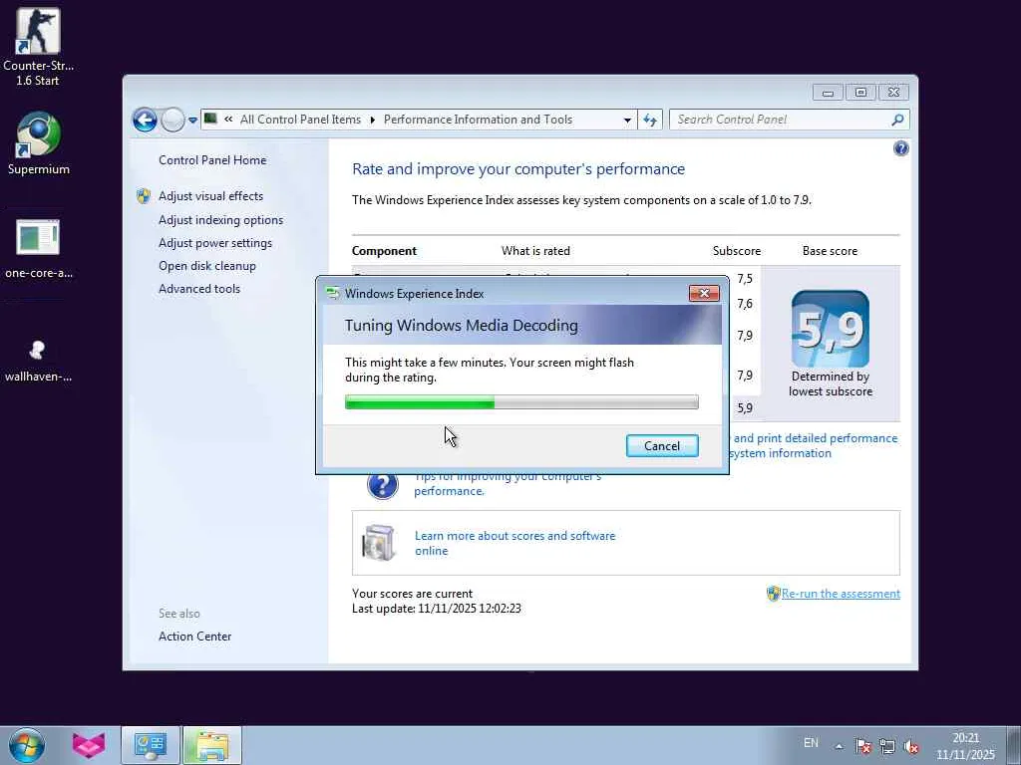Click Last update timestamp text
1021x765 pixels.
(x=437, y=609)
